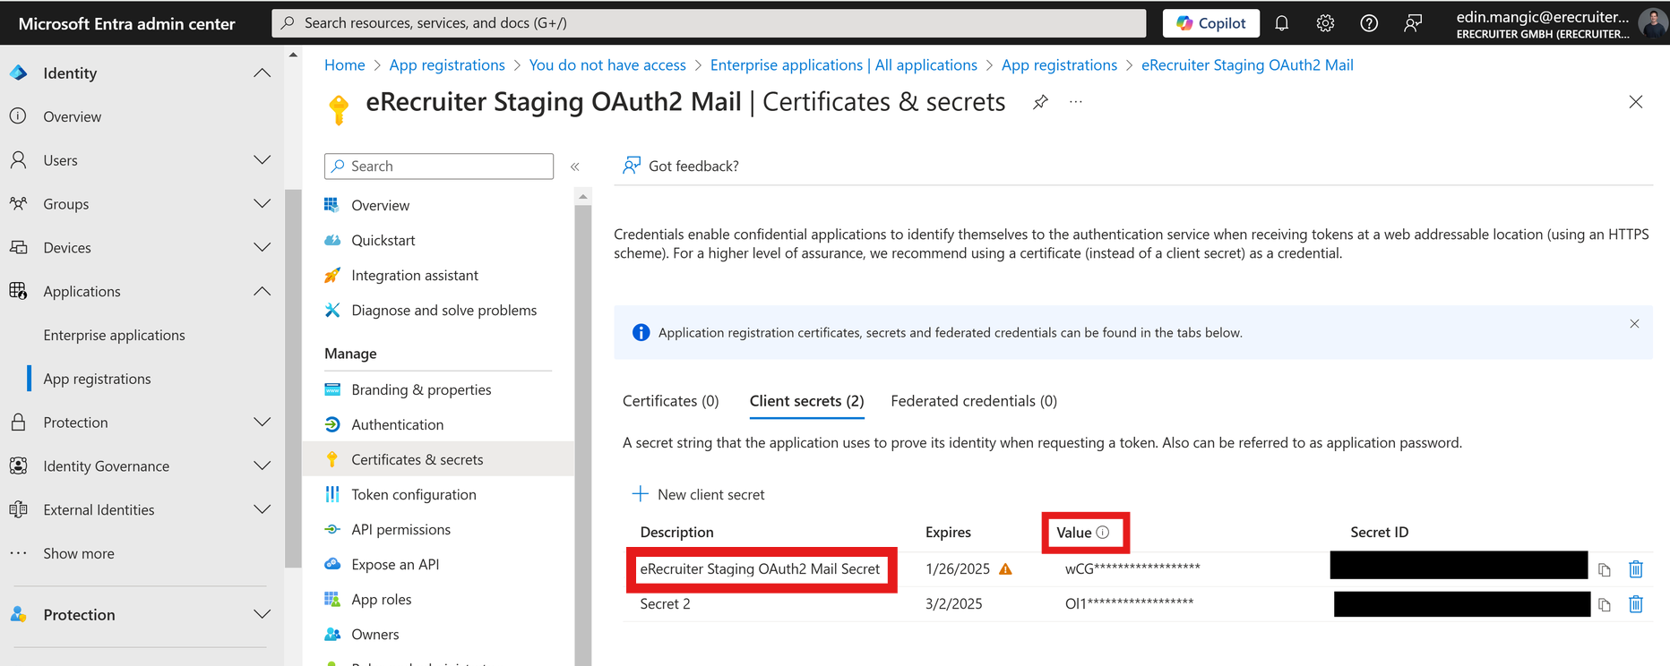1670x666 pixels.
Task: Click the App roles icon
Action: pos(332,599)
